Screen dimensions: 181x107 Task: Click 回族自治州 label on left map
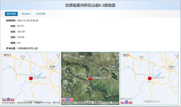click(40, 78)
